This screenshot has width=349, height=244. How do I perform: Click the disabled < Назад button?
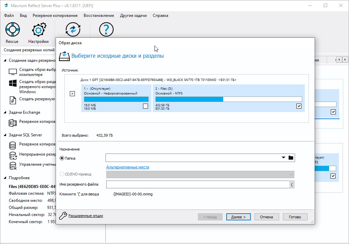tap(210, 217)
